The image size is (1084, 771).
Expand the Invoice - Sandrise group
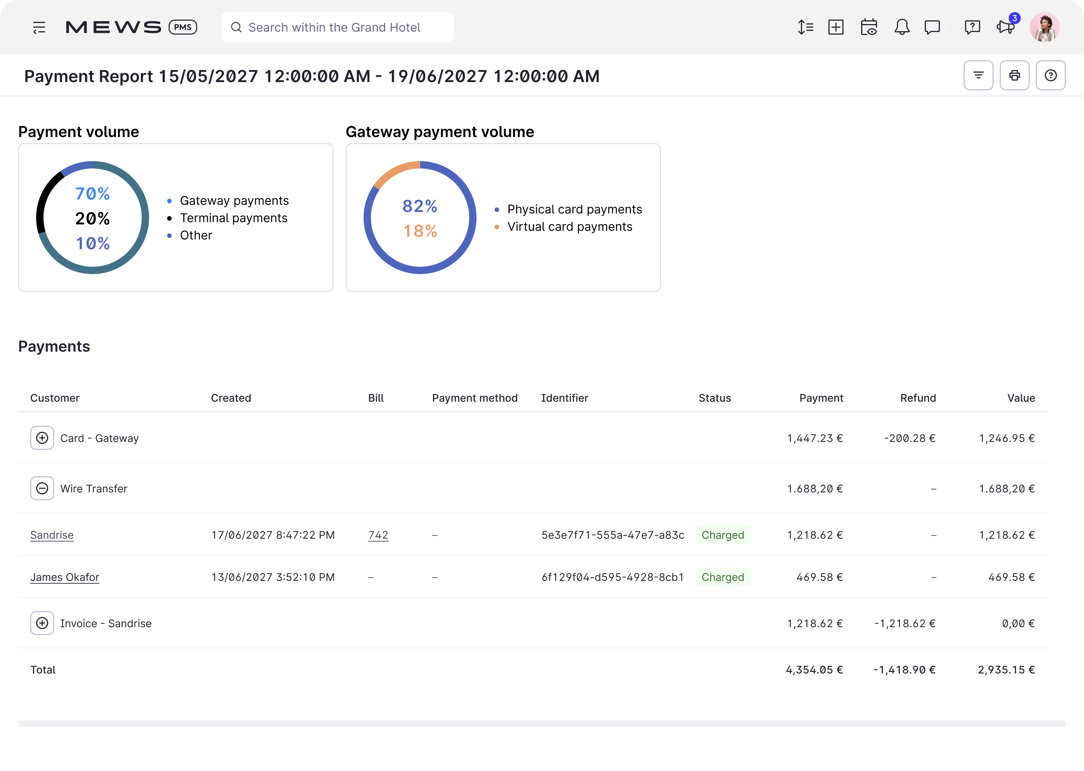pyautogui.click(x=42, y=623)
